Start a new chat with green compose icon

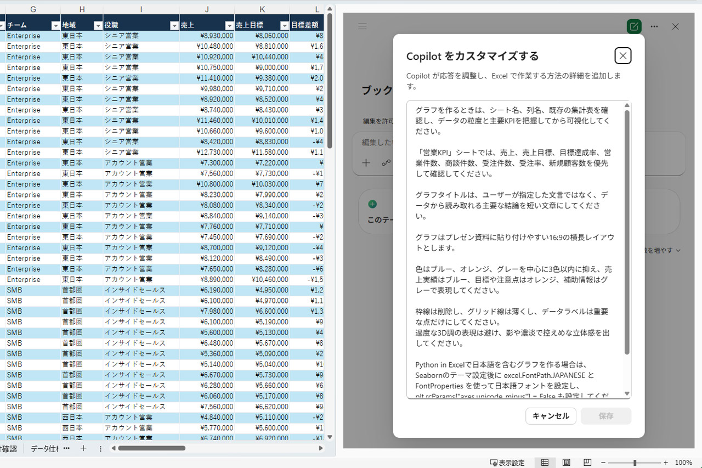[634, 26]
